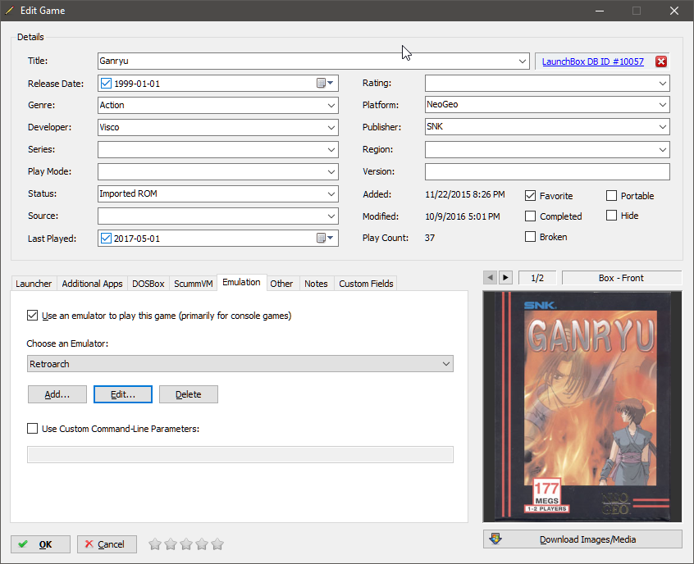Click the fourth rating star
This screenshot has height=564, width=694.
202,544
